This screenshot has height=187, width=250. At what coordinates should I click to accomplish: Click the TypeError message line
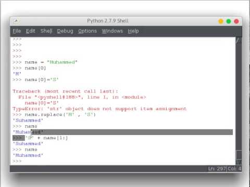pos(99,109)
